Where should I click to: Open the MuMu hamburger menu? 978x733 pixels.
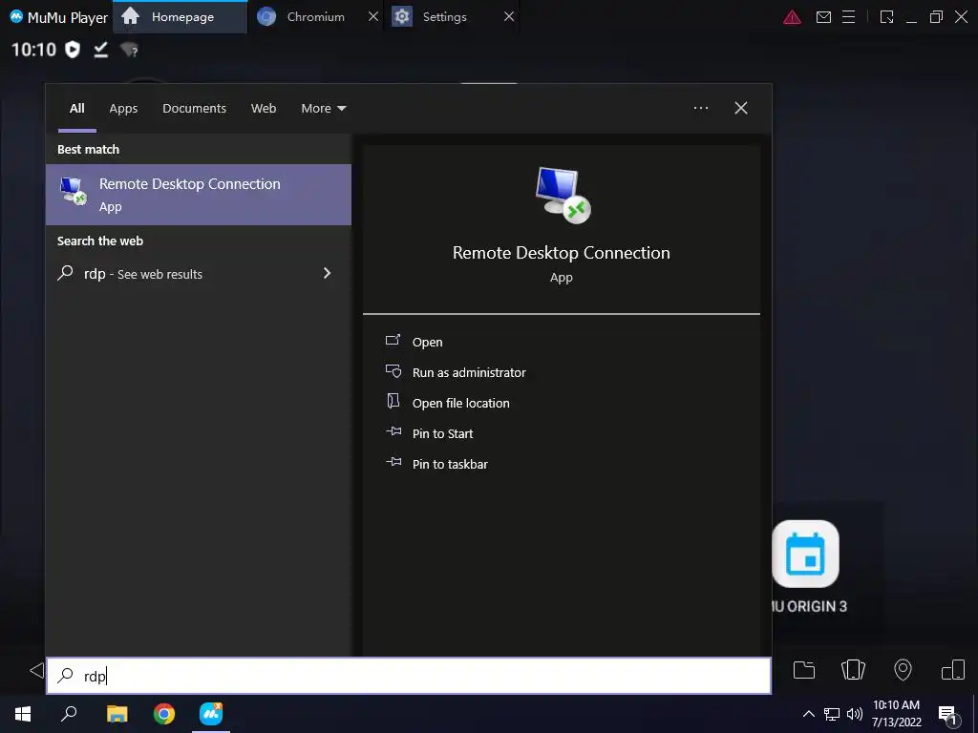[849, 17]
